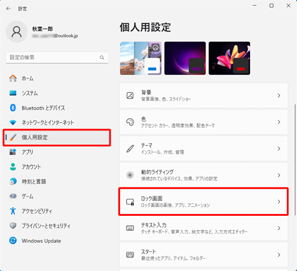Apply the purple glow dark theme thumbnail
Screen dimensions: 297x271
click(x=185, y=58)
